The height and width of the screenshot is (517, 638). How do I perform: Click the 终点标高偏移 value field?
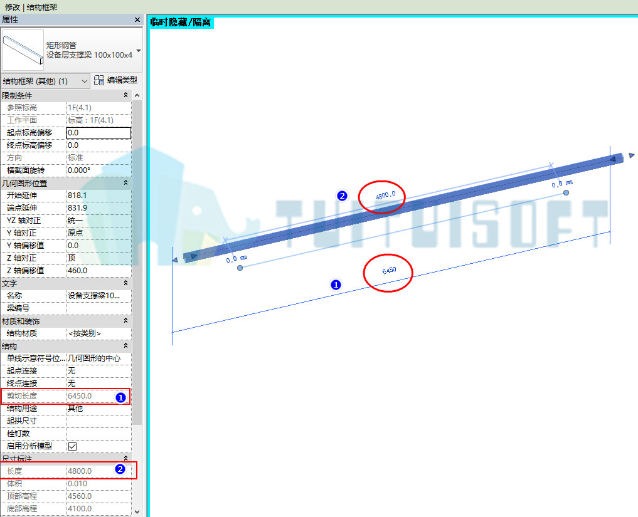98,145
